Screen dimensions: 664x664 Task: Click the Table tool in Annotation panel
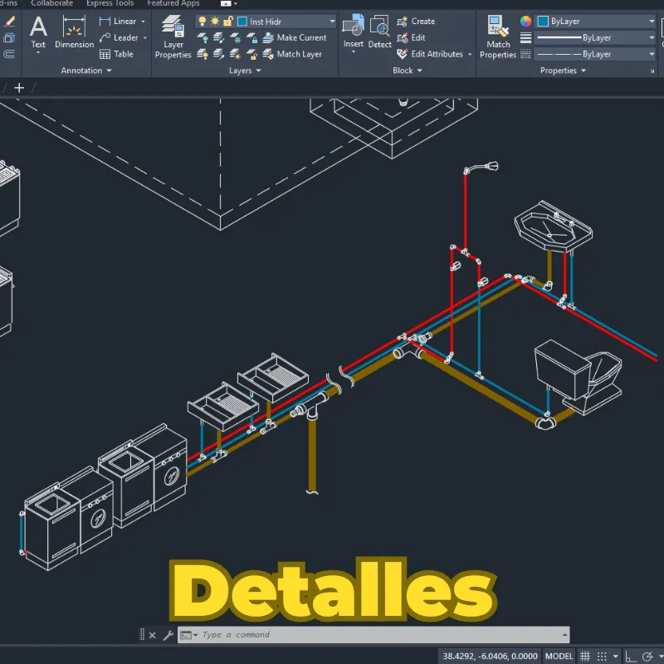point(117,54)
